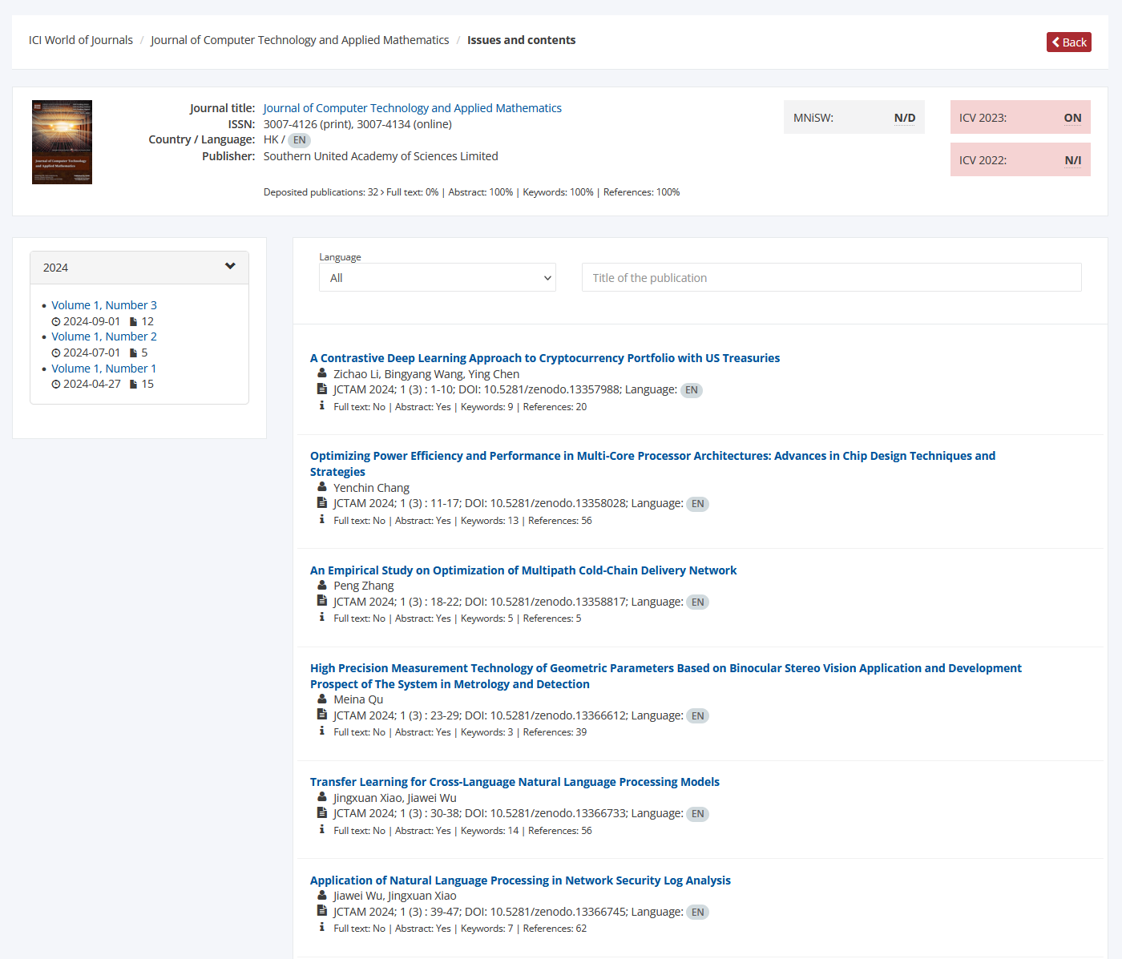Click the clock icon beside 2024-09-01
Viewport: 1122px width, 959px height.
pyautogui.click(x=56, y=322)
